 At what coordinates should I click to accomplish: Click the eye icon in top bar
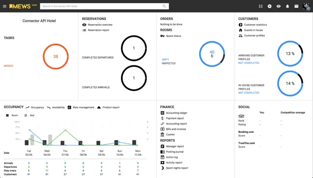coord(279,6)
